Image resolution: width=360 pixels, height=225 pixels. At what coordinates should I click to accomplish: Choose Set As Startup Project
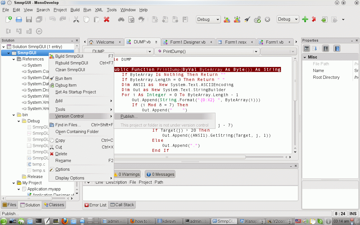(x=81, y=92)
